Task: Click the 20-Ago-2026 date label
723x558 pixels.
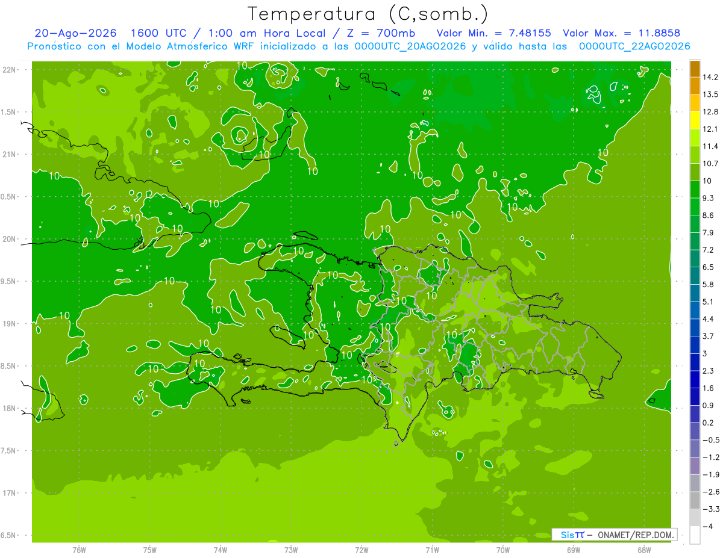Action: click(76, 33)
